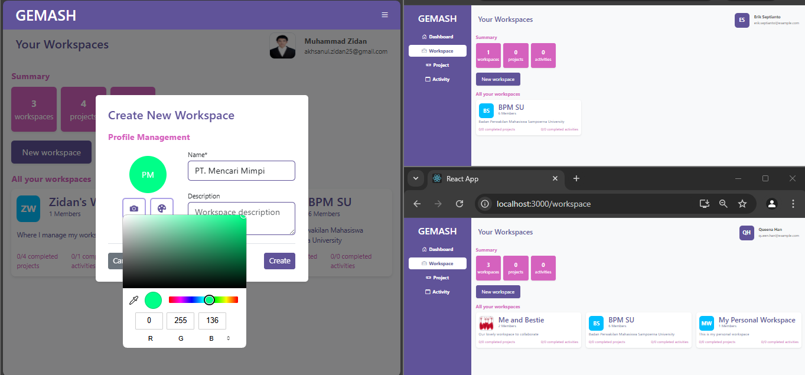Click the camera upload icon
805x375 pixels.
(x=134, y=208)
